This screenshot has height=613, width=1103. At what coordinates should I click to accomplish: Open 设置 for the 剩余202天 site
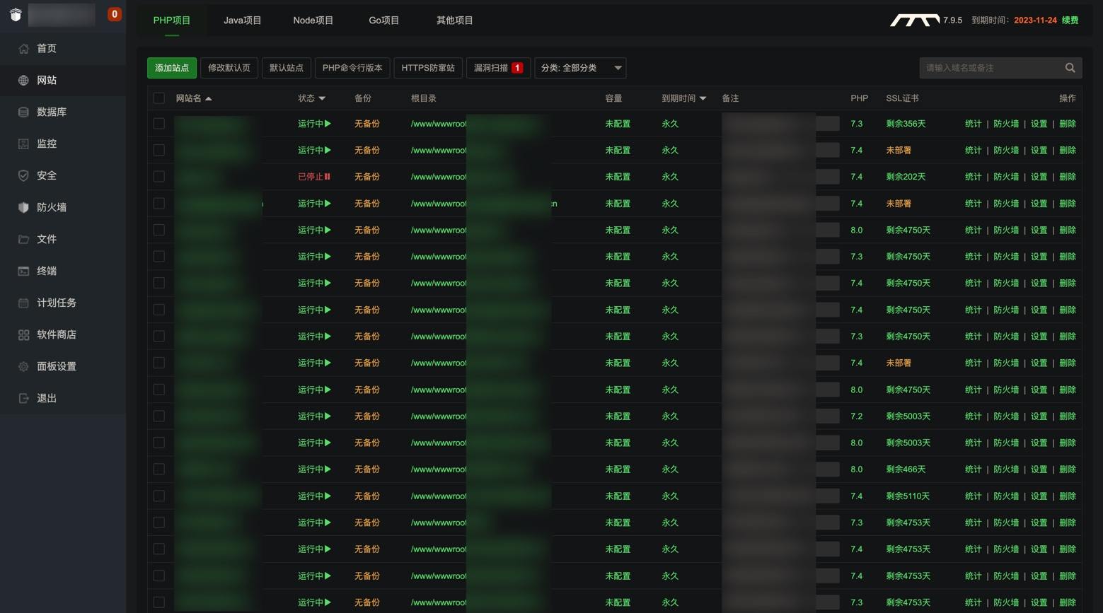point(1039,177)
